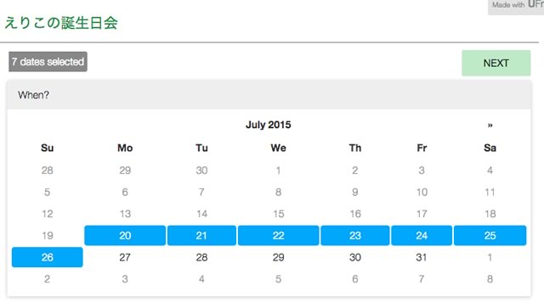
Task: Pick July 28 on the calendar
Action: click(201, 257)
